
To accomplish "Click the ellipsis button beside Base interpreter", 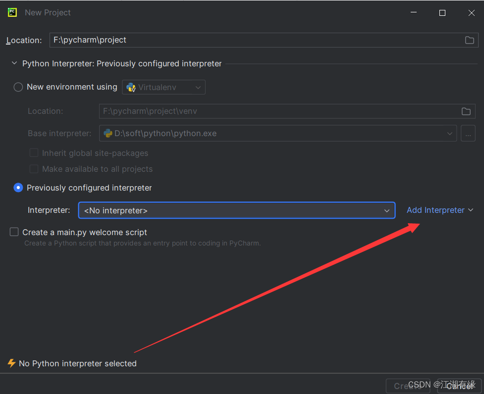I will (468, 134).
